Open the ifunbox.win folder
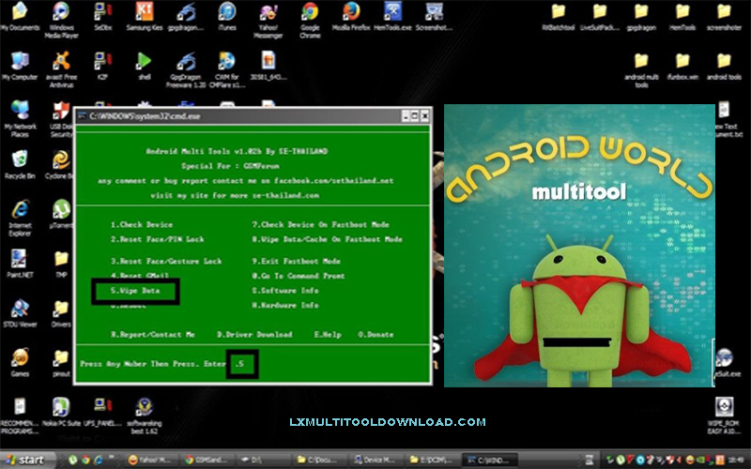 (682, 66)
